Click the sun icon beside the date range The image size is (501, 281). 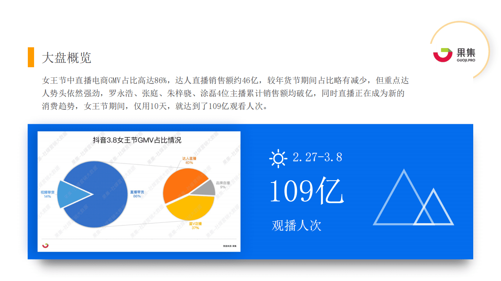tap(278, 159)
